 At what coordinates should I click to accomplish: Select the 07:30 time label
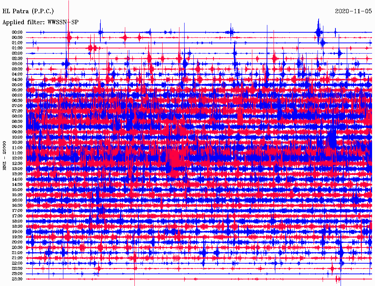[17, 111]
